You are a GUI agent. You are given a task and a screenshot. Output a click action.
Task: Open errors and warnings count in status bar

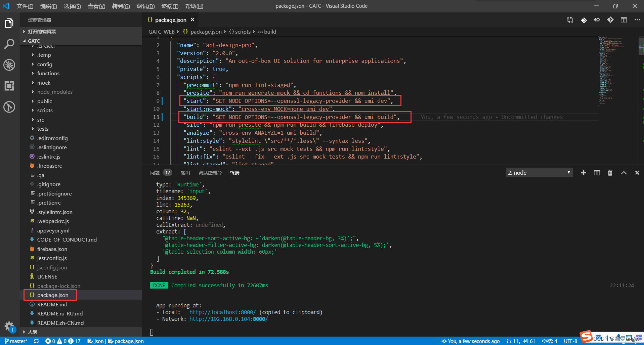pos(63,341)
